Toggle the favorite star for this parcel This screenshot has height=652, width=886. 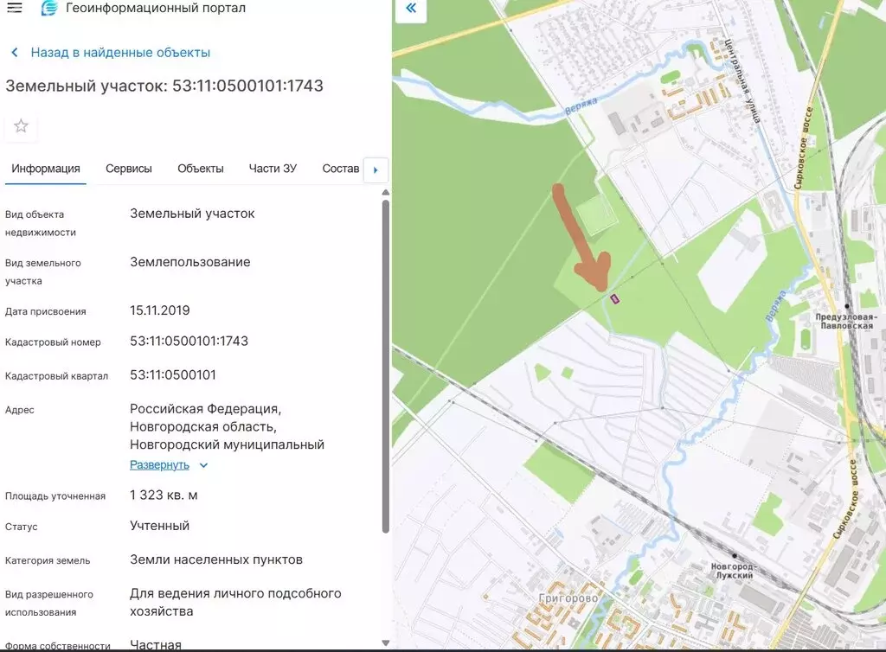click(22, 126)
